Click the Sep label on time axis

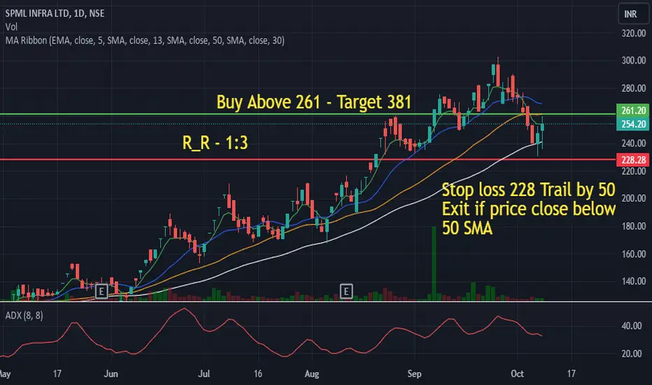[x=414, y=374]
